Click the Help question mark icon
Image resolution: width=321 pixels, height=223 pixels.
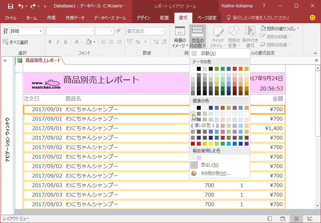[x=264, y=6]
